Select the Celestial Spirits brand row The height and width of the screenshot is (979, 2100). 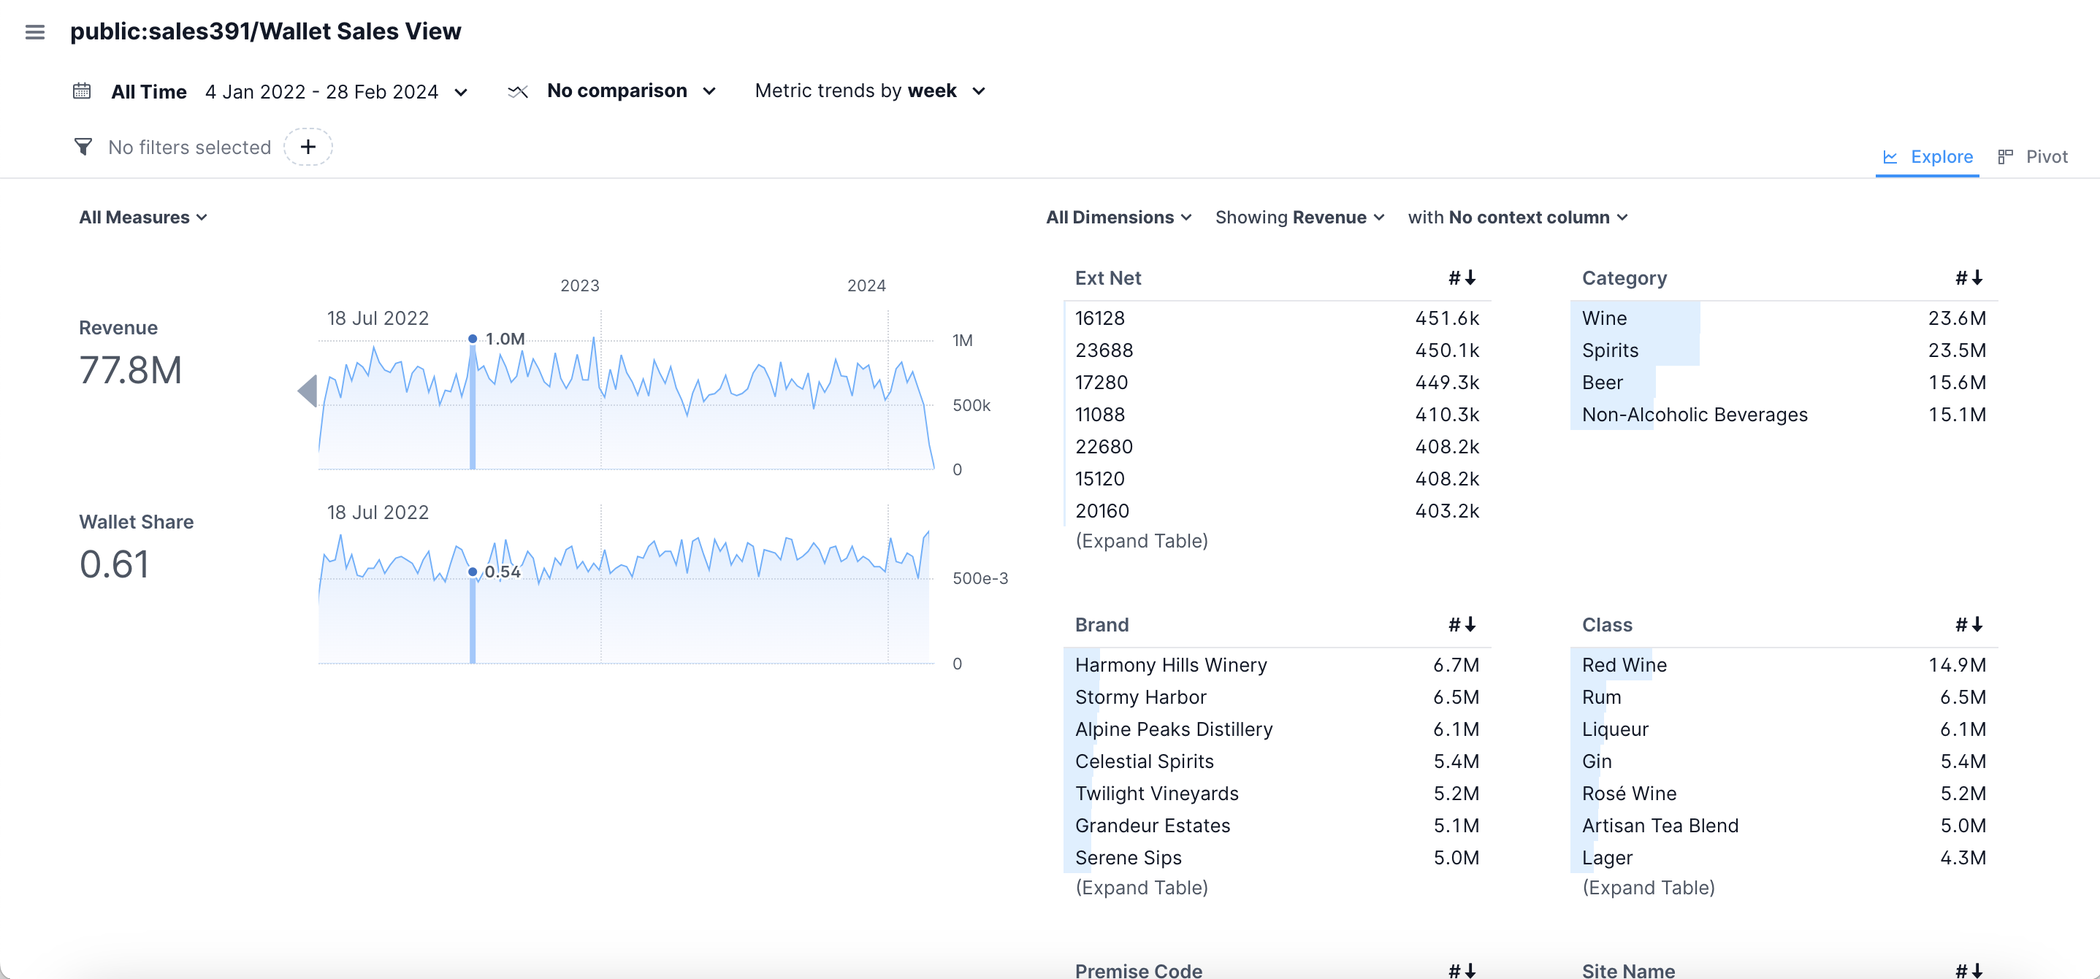(1277, 761)
